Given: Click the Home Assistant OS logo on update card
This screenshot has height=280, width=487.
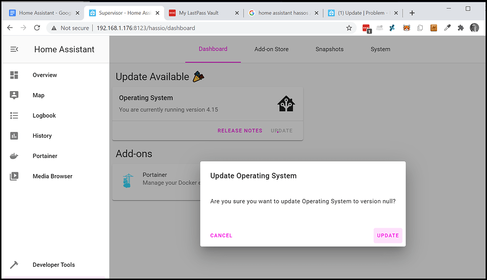Looking at the screenshot, I should tap(285, 104).
